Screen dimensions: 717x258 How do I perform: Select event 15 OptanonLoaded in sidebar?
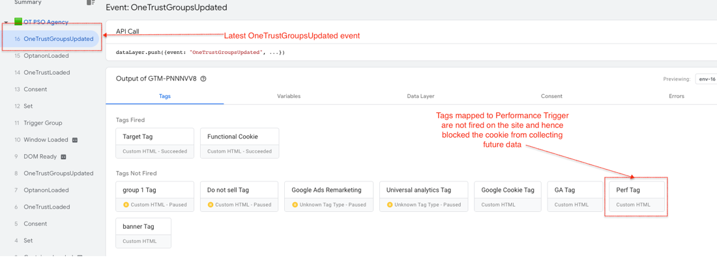[46, 56]
